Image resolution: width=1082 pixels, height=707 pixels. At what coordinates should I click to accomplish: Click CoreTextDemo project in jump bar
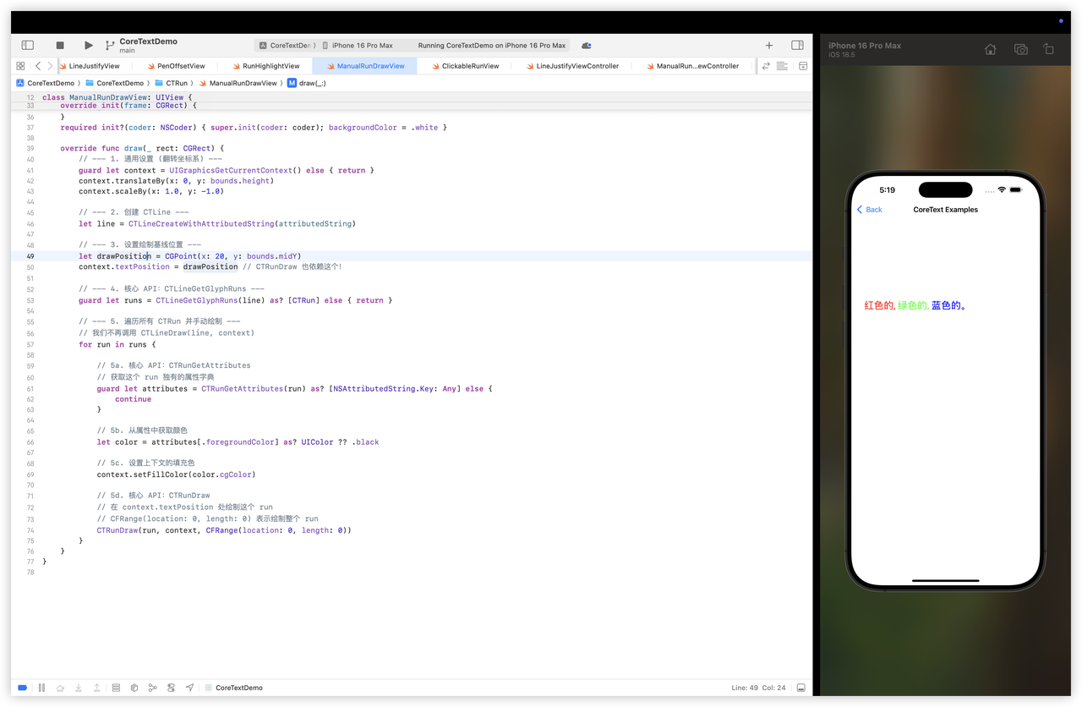point(46,83)
